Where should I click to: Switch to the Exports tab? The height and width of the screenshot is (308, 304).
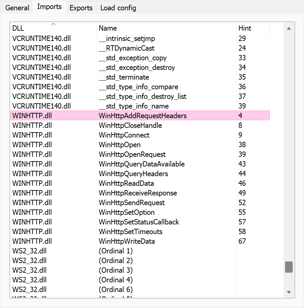coord(81,8)
